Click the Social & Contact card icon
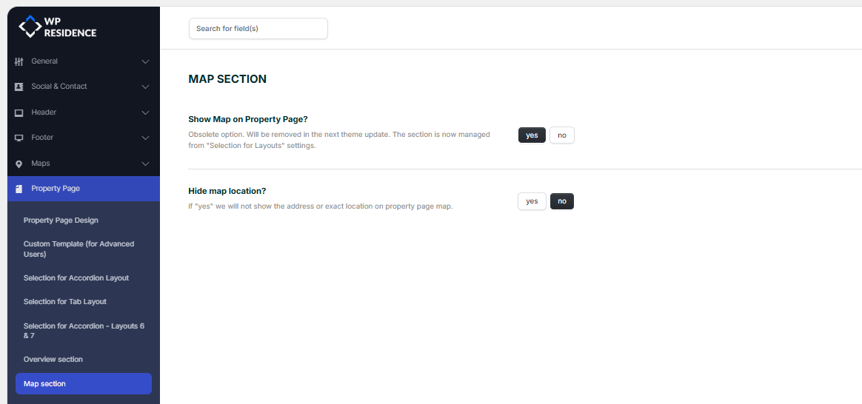 (19, 87)
